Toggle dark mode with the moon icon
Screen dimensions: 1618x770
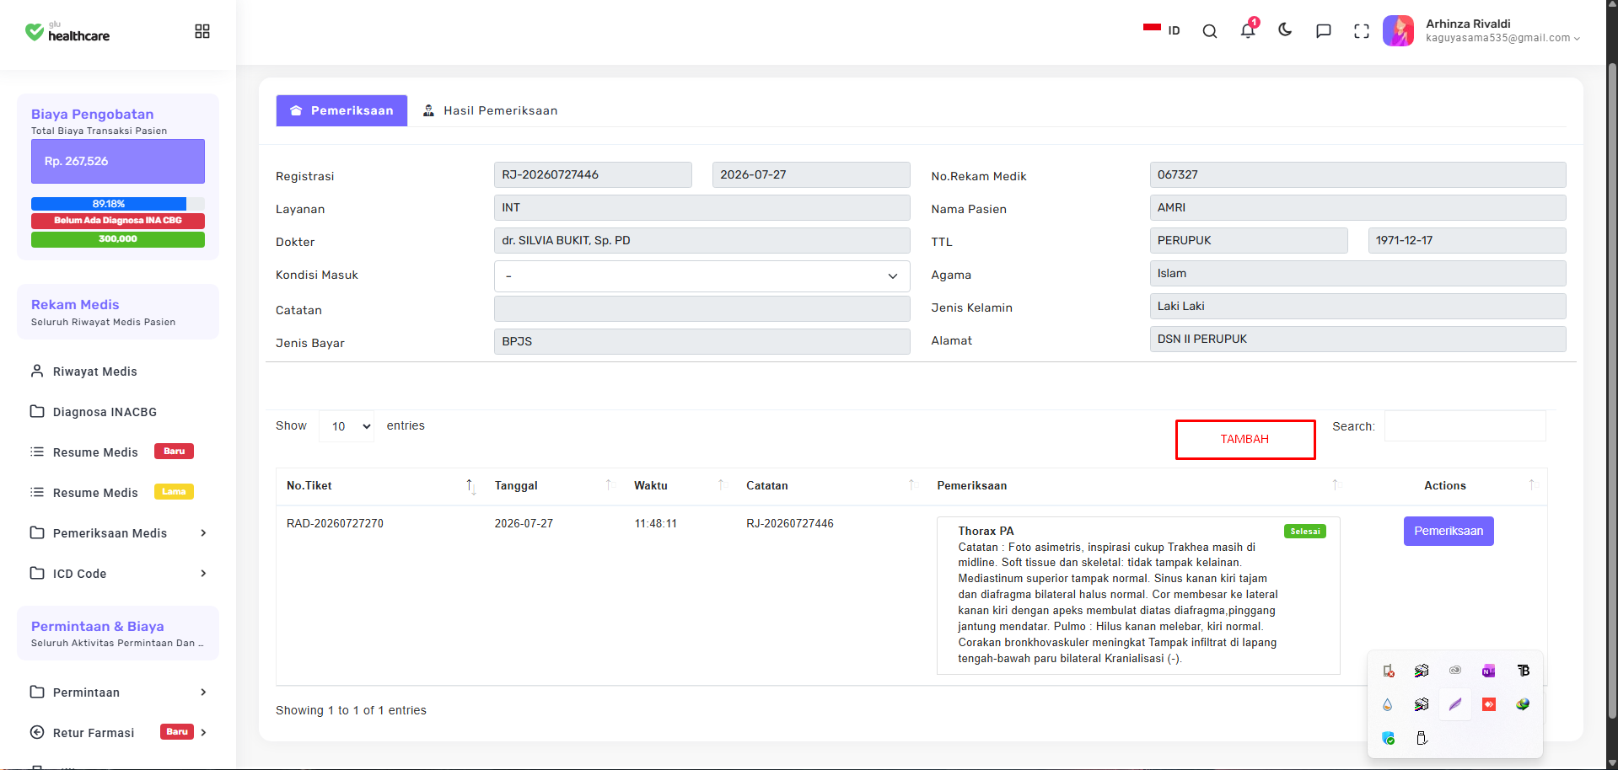point(1285,30)
